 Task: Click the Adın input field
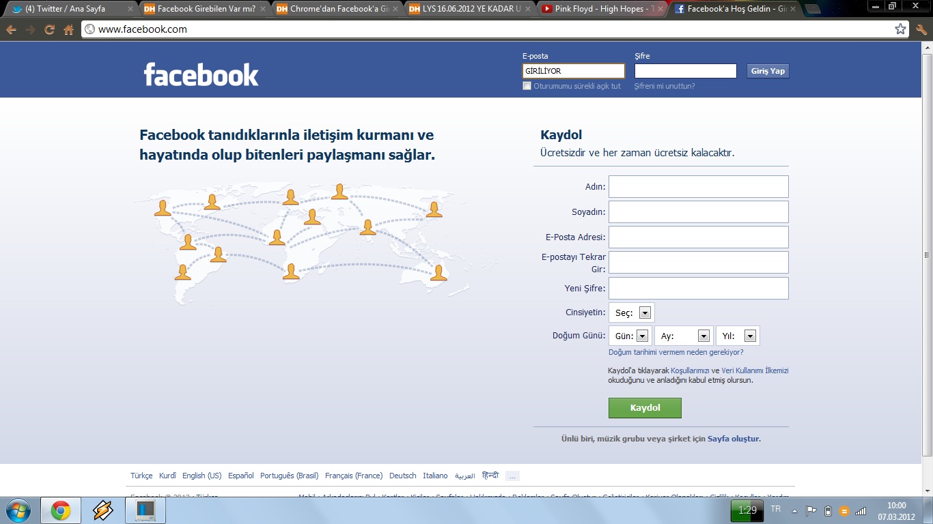pos(698,186)
